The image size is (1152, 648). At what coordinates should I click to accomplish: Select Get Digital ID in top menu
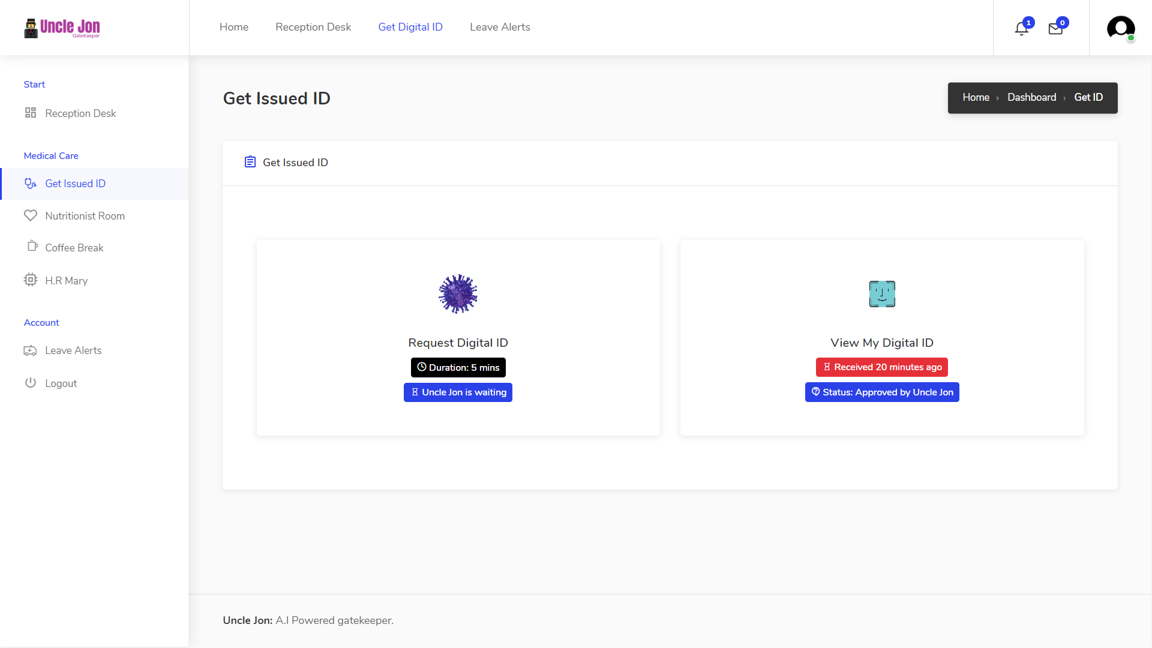point(410,27)
